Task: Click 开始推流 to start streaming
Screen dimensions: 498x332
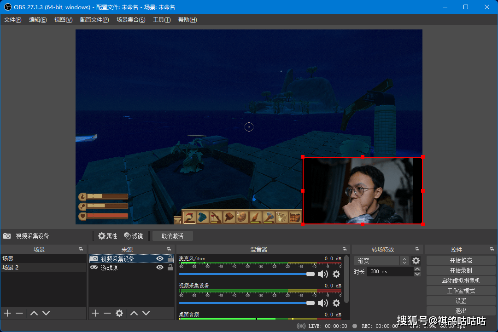Action: (x=461, y=260)
